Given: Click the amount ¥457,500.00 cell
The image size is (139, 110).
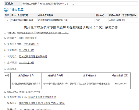Looking at the screenshot, I should [121, 84].
